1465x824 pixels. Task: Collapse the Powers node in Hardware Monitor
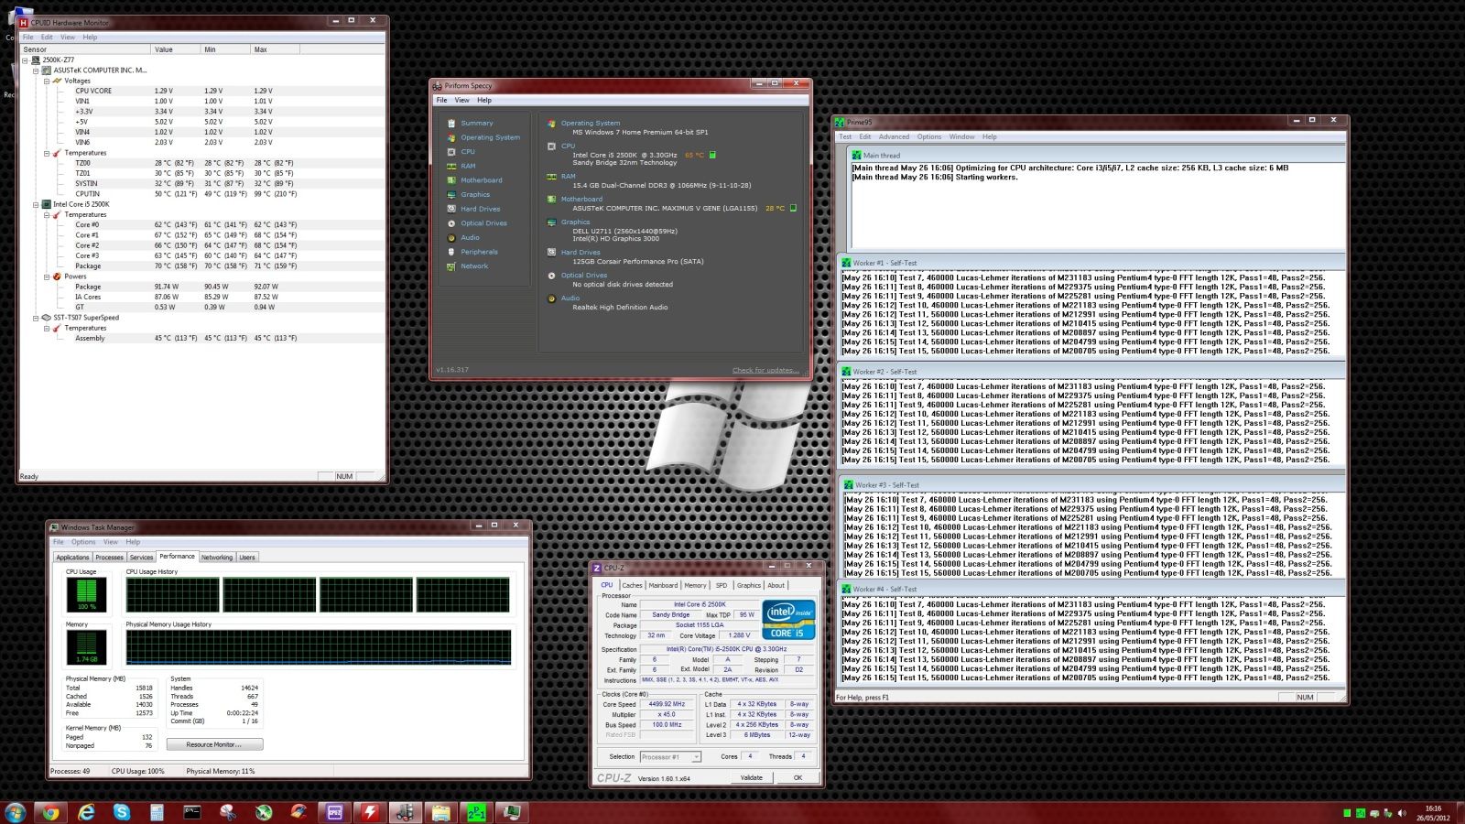(47, 276)
